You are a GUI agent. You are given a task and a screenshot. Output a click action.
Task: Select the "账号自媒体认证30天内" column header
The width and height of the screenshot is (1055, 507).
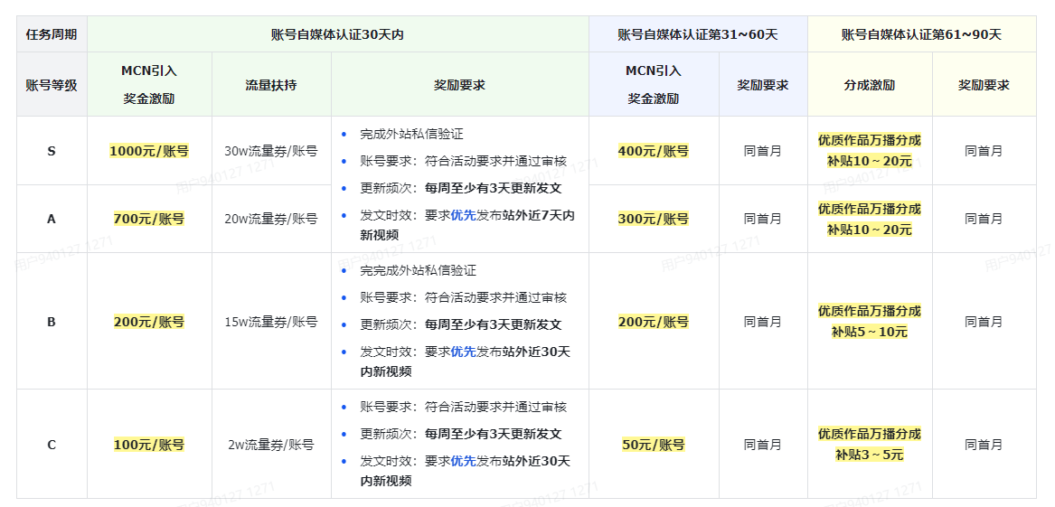pyautogui.click(x=337, y=34)
